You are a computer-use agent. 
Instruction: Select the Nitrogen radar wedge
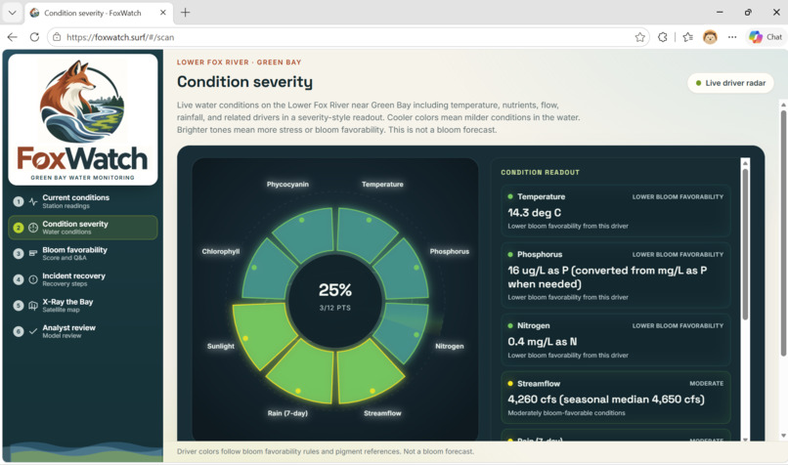coord(405,329)
